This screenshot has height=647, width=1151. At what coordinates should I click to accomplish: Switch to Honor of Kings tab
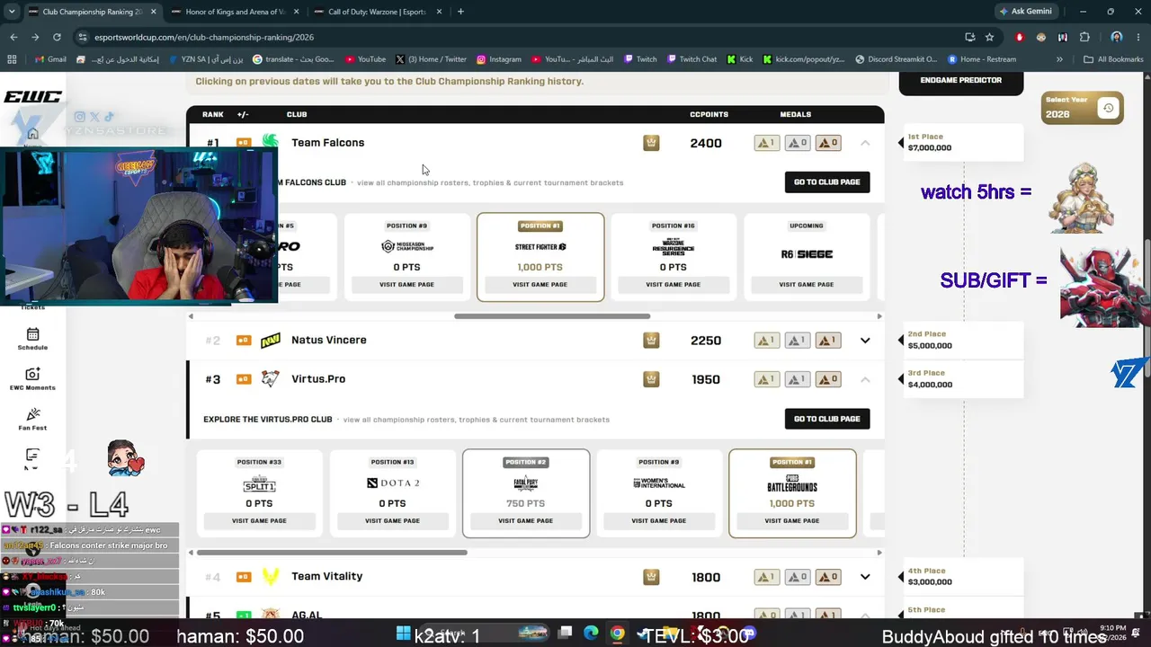[x=236, y=12]
